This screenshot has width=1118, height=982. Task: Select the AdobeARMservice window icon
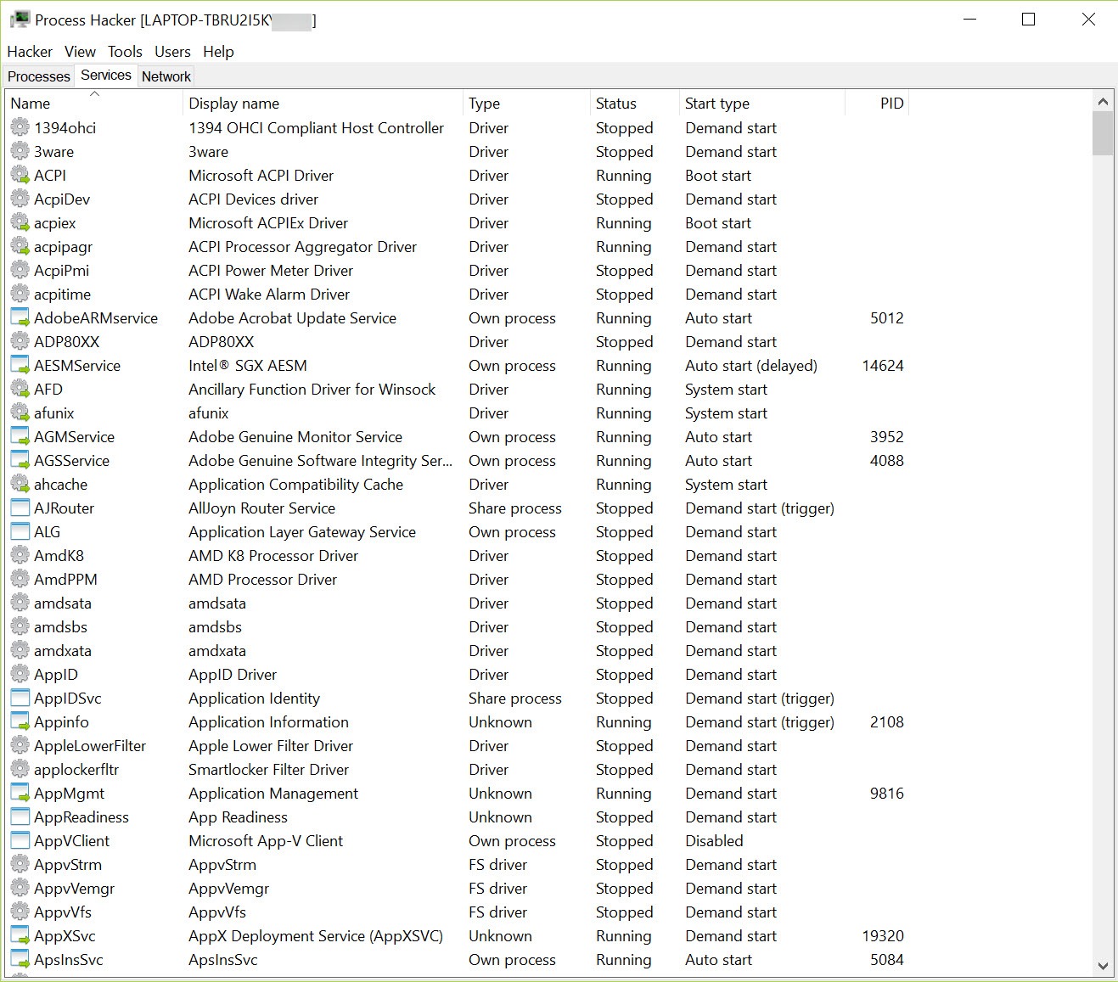20,317
